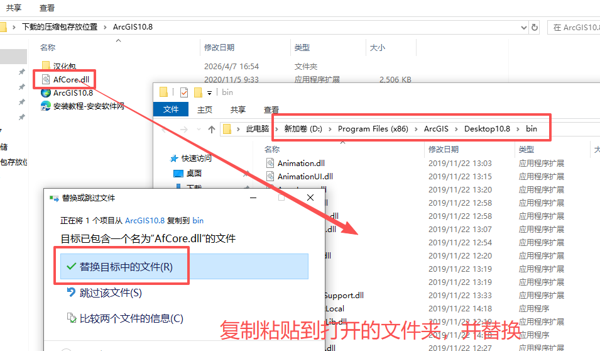Select the Animation.dll file icon
This screenshot has width=600, height=351.
[270, 164]
